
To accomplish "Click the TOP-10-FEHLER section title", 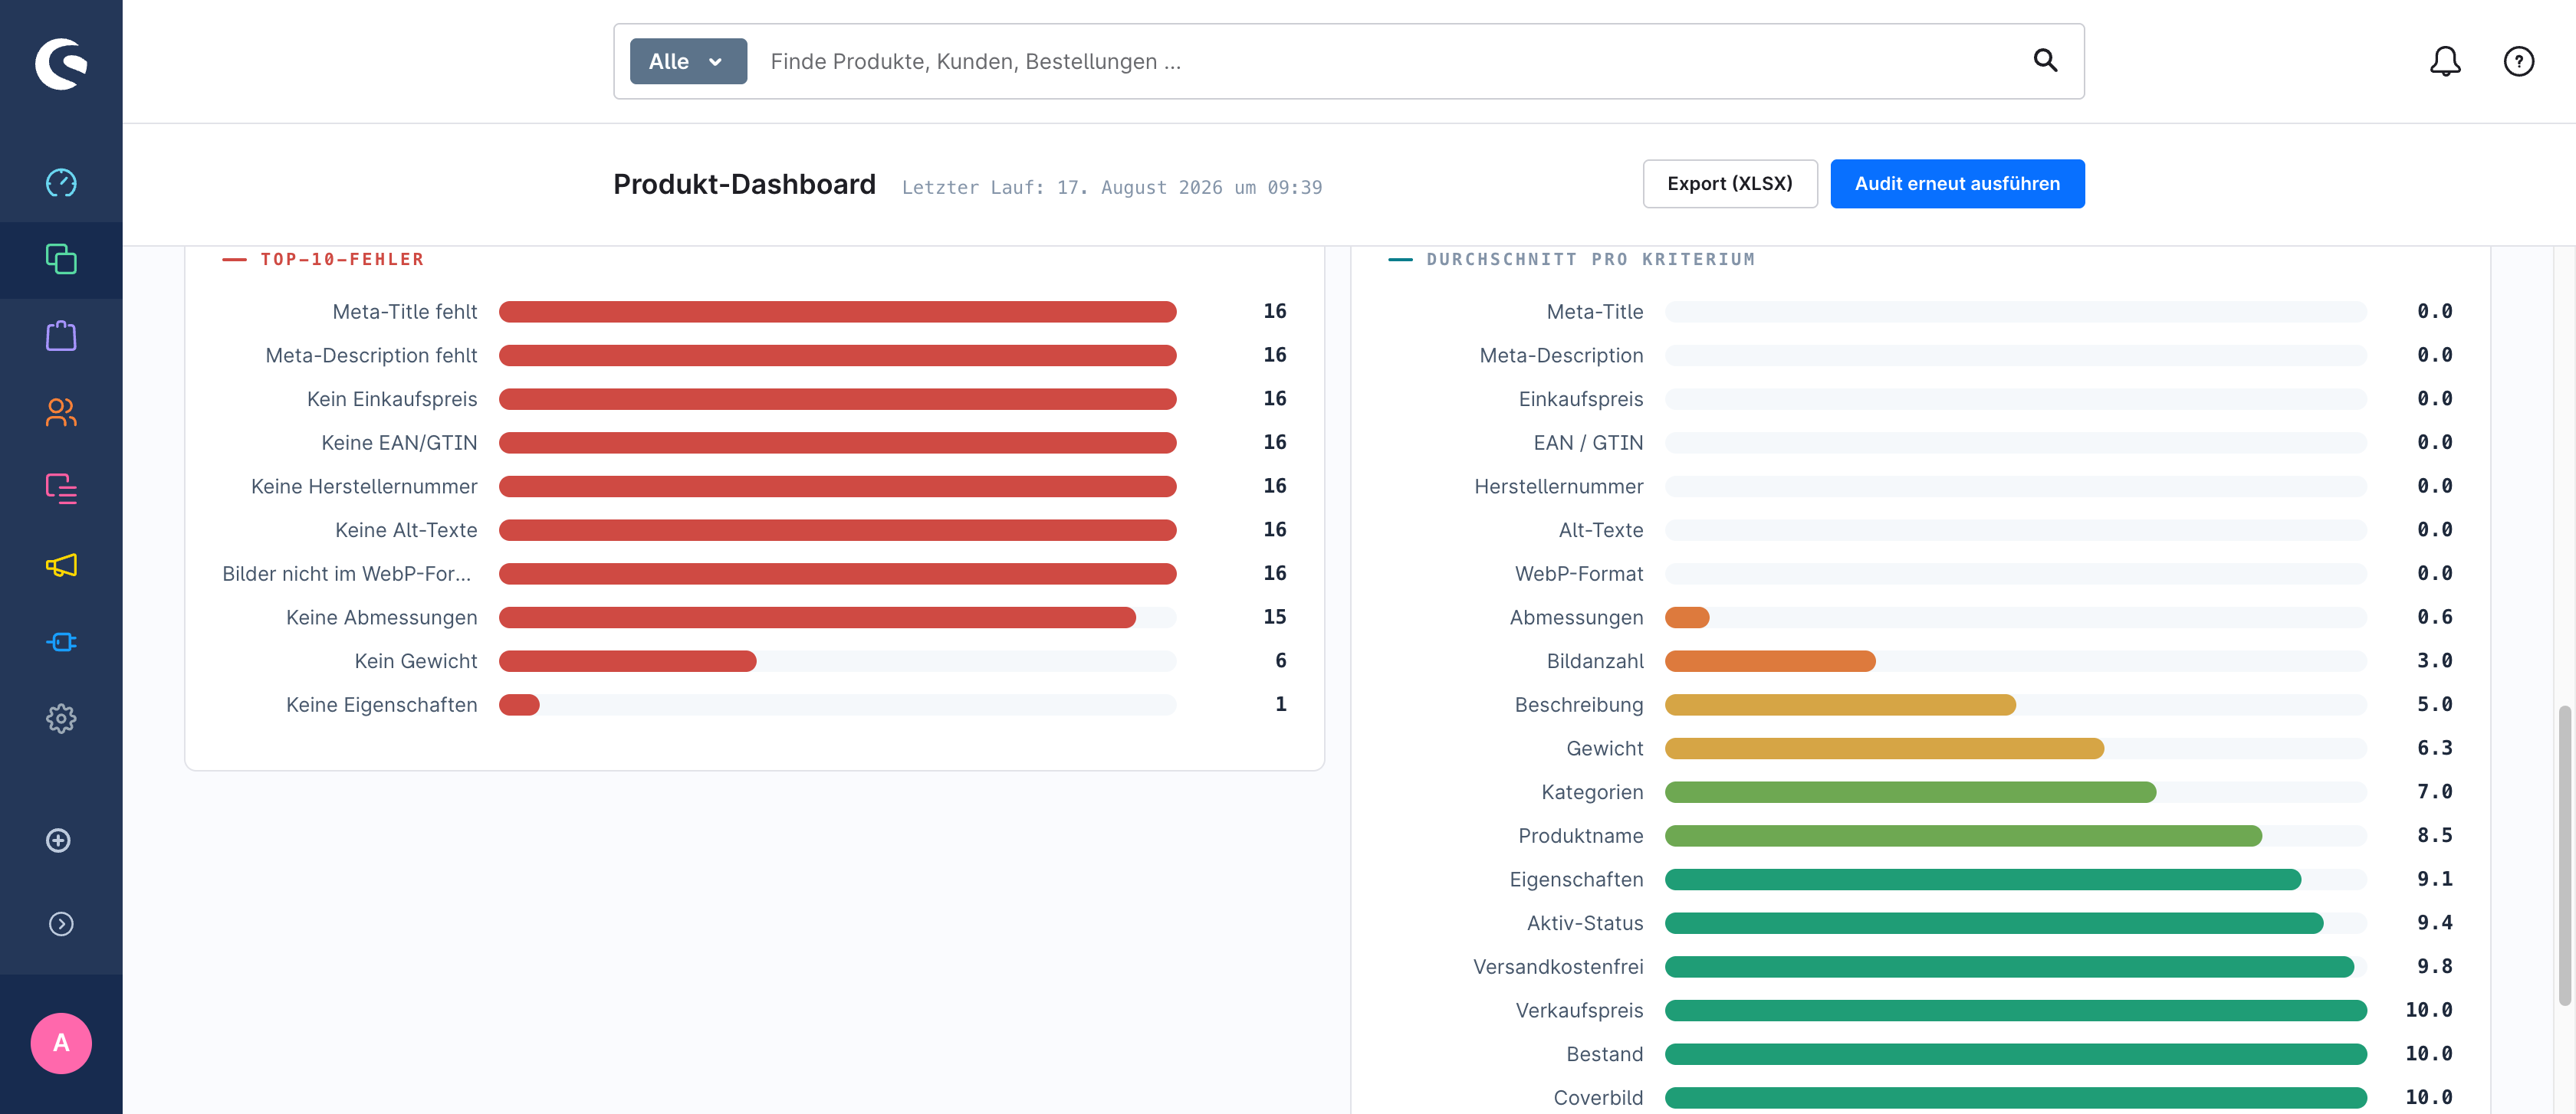I will tap(342, 260).
